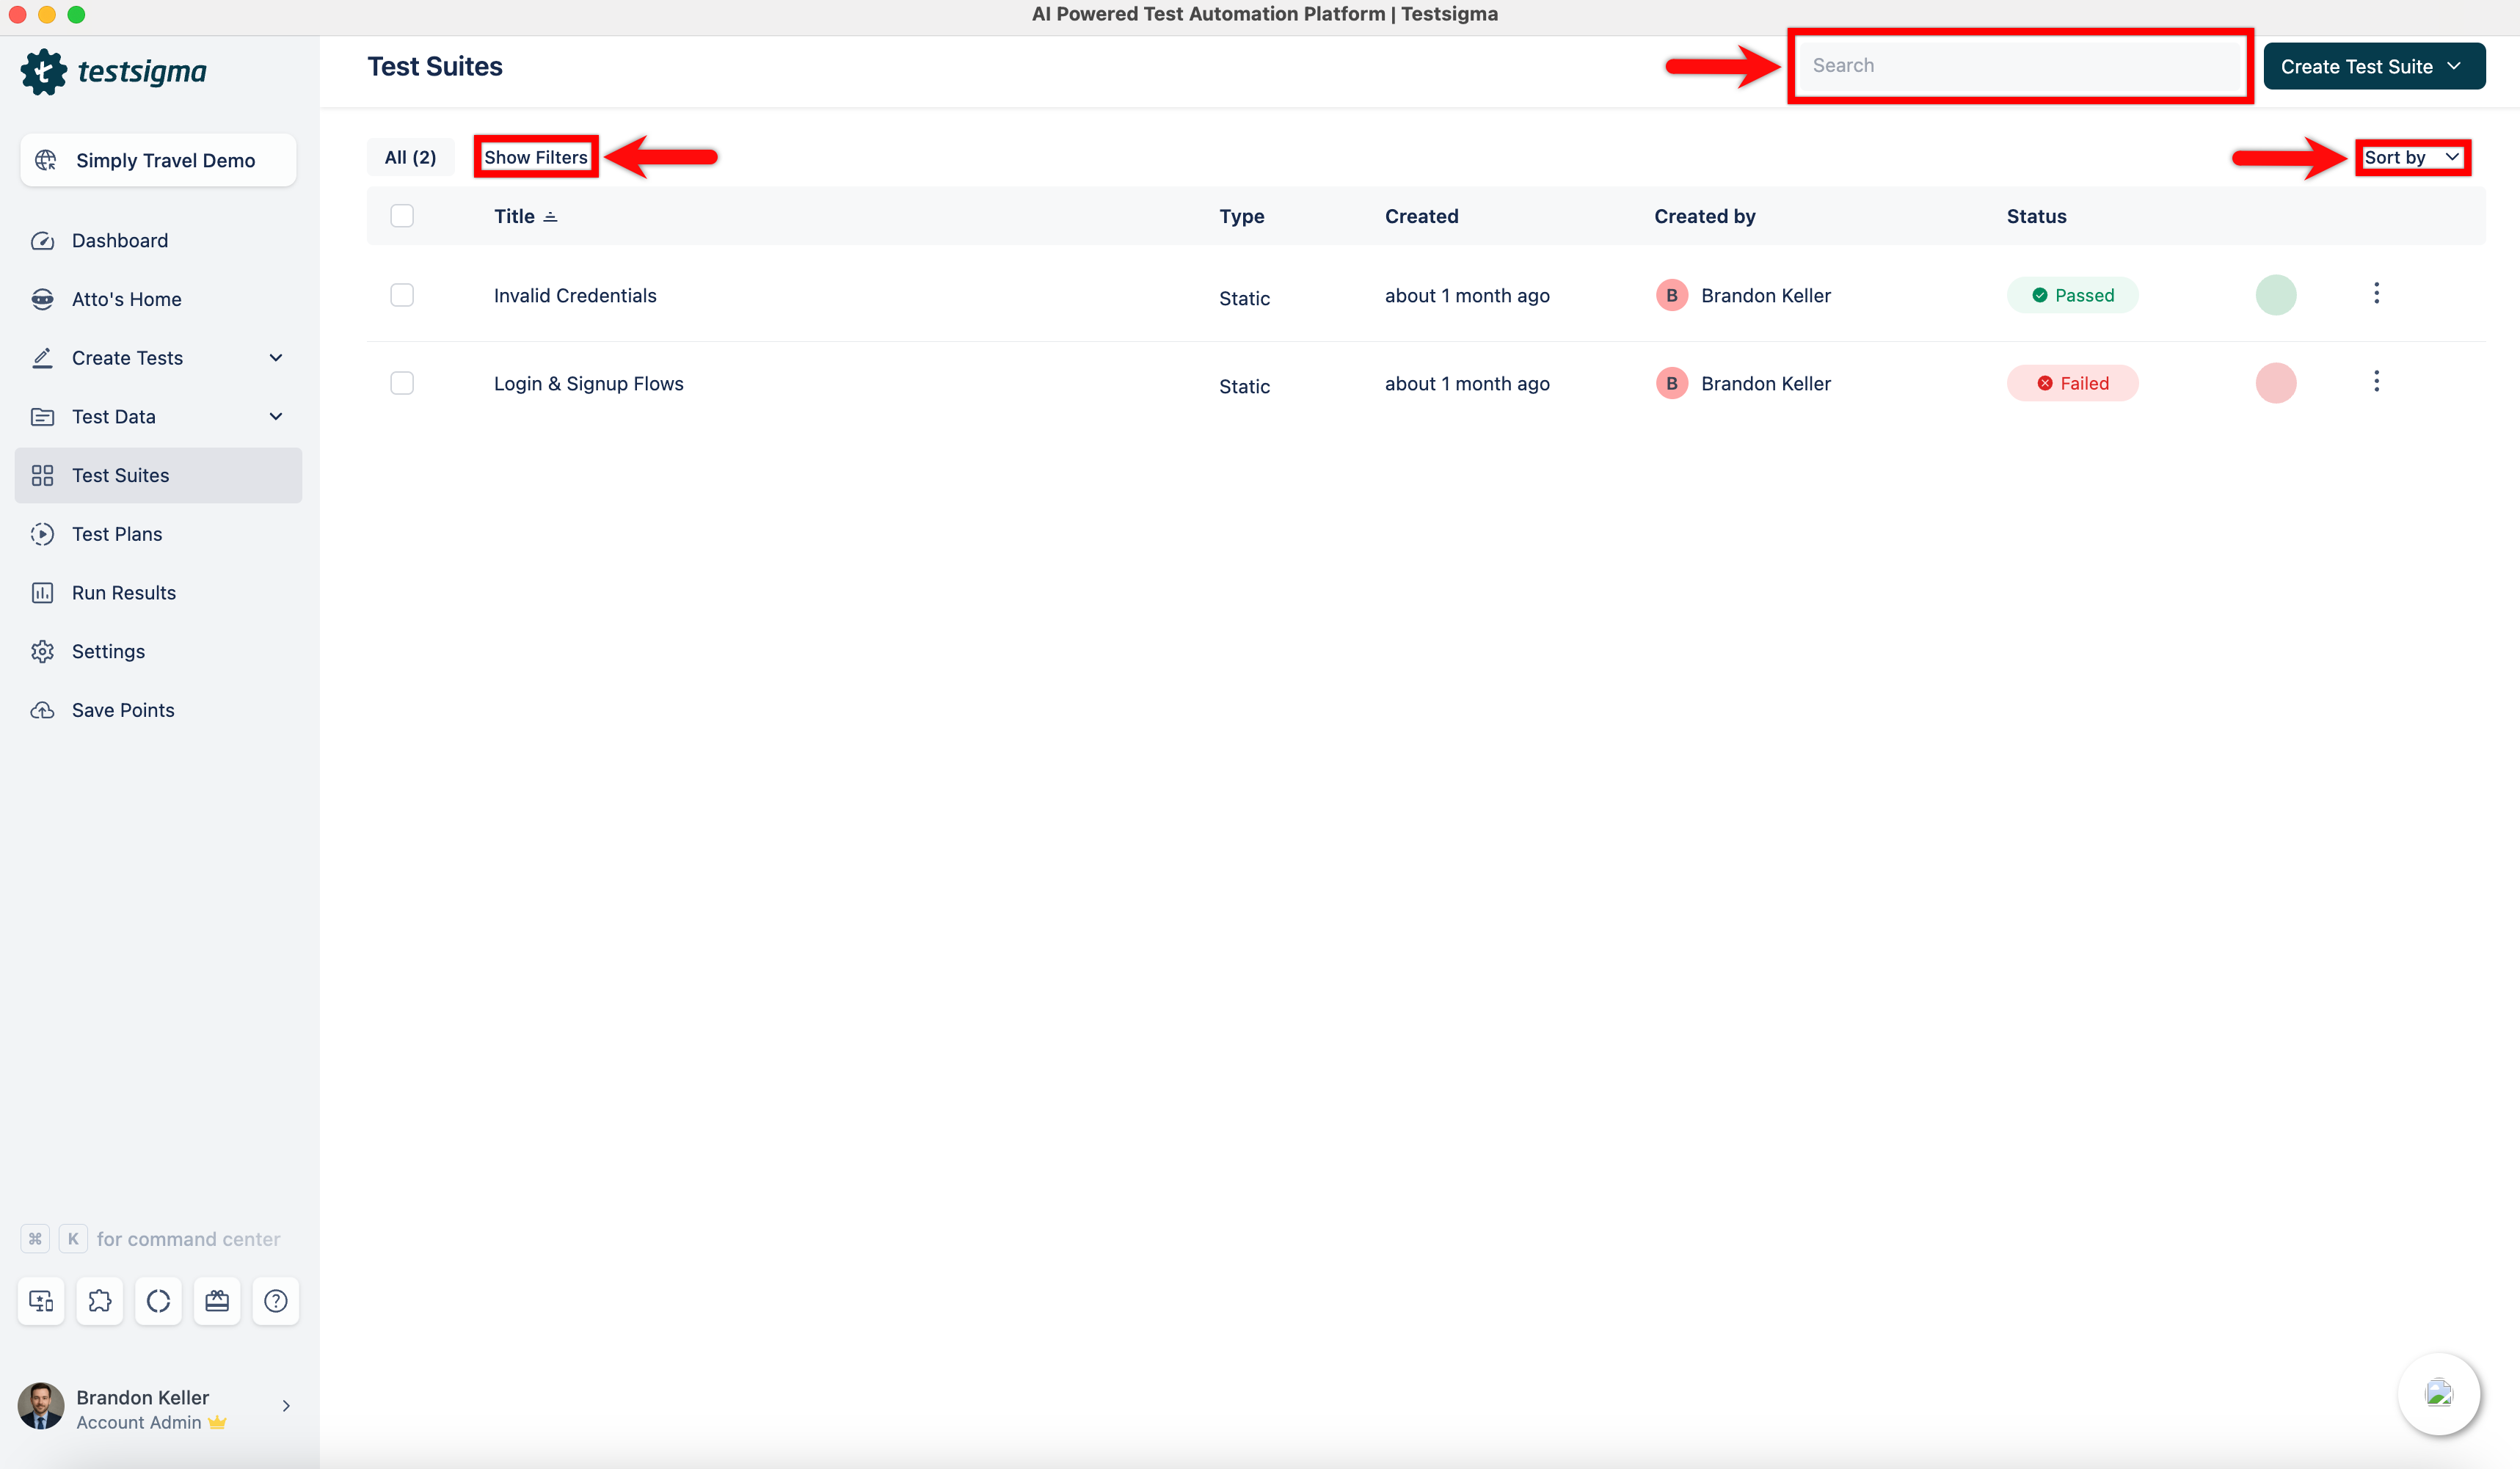The image size is (2520, 1469).
Task: Open Save Points in the sidebar
Action: pyautogui.click(x=120, y=709)
